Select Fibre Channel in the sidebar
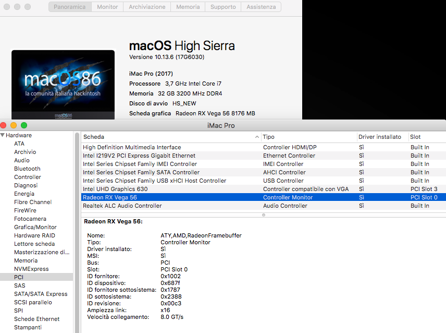Screen dimensions: 446x333 coord(33,202)
